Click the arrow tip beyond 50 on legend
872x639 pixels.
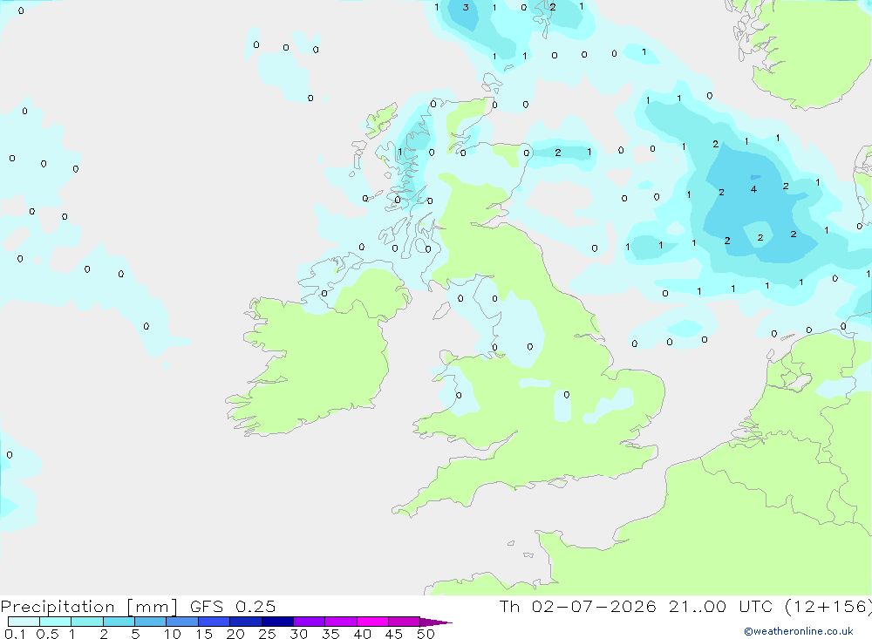437,622
